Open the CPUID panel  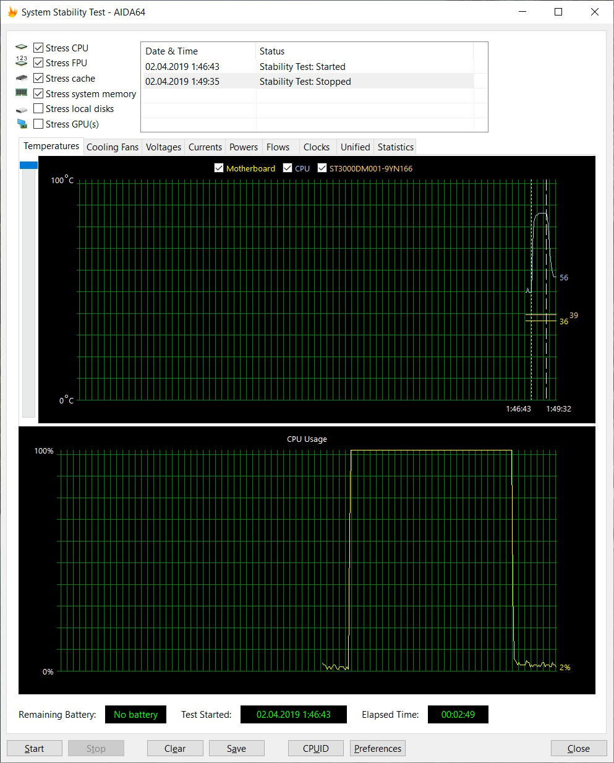tap(316, 748)
